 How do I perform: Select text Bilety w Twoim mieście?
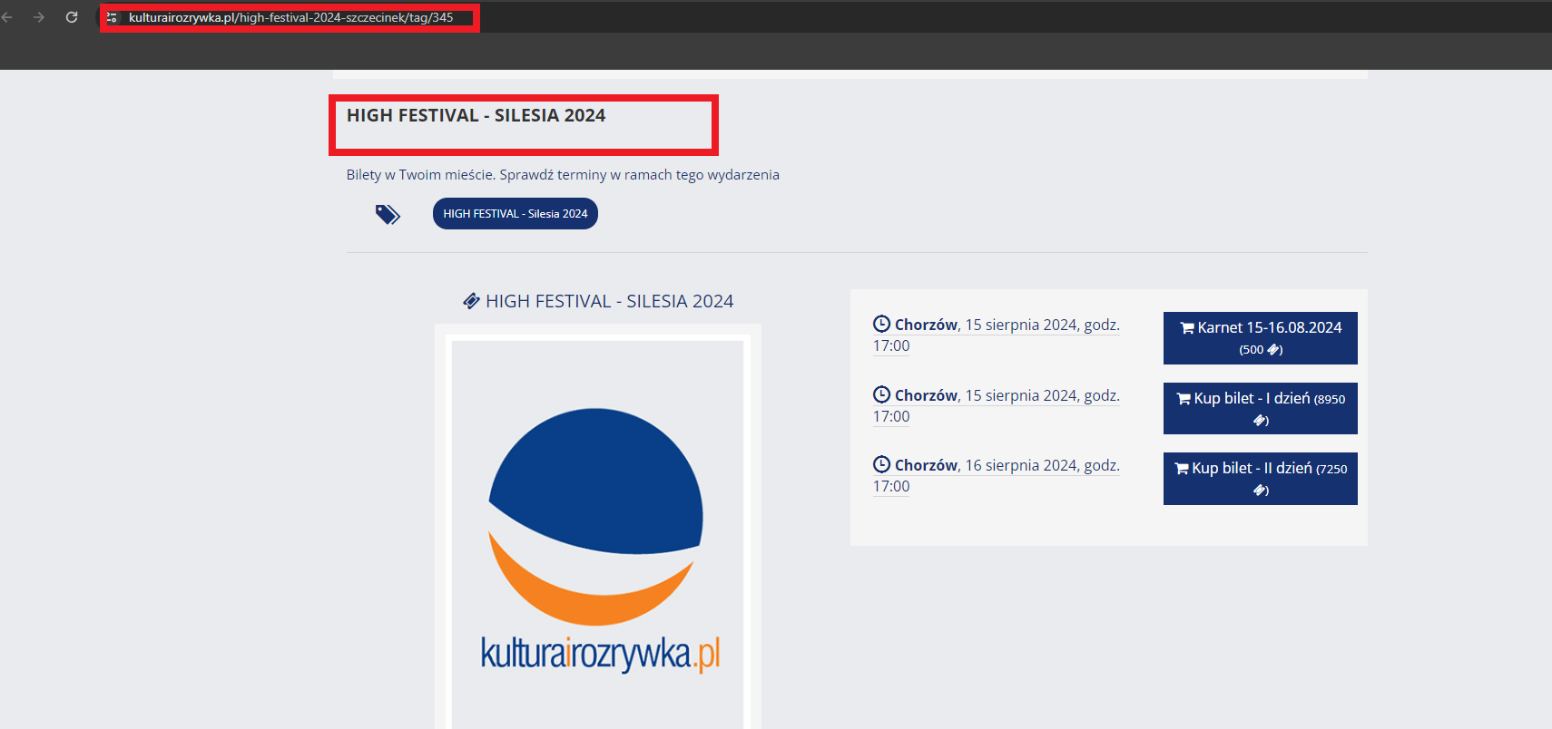(x=420, y=174)
